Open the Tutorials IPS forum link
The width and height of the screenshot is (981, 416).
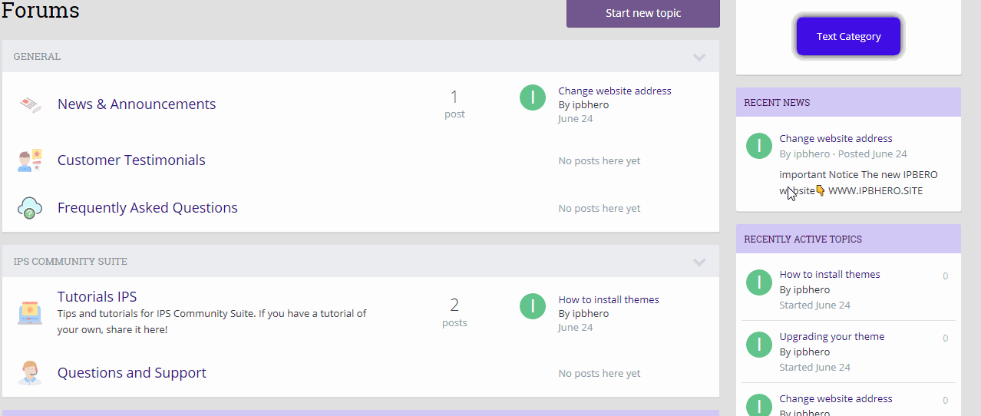[97, 297]
